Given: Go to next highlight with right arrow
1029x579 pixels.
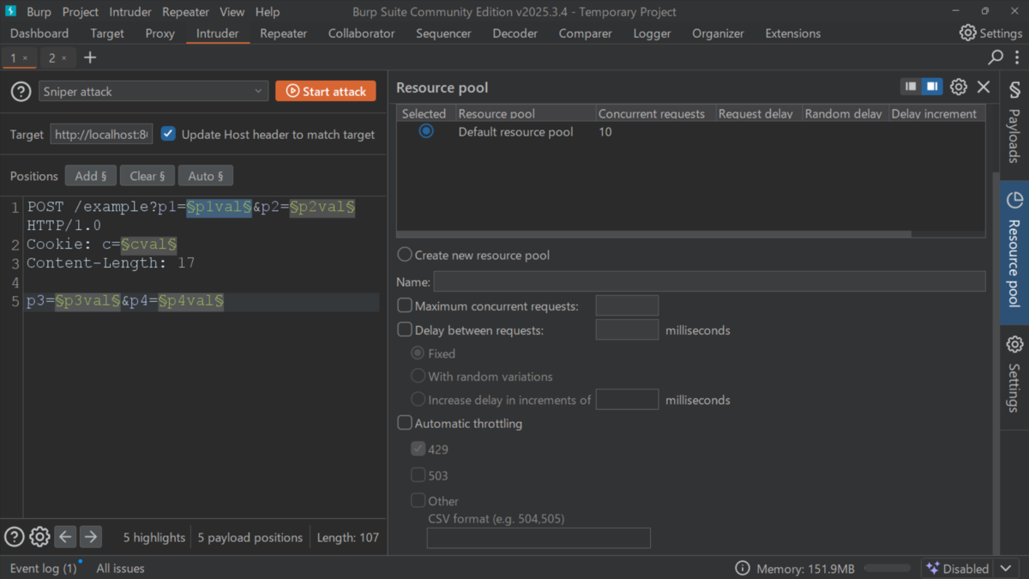Looking at the screenshot, I should [x=90, y=537].
